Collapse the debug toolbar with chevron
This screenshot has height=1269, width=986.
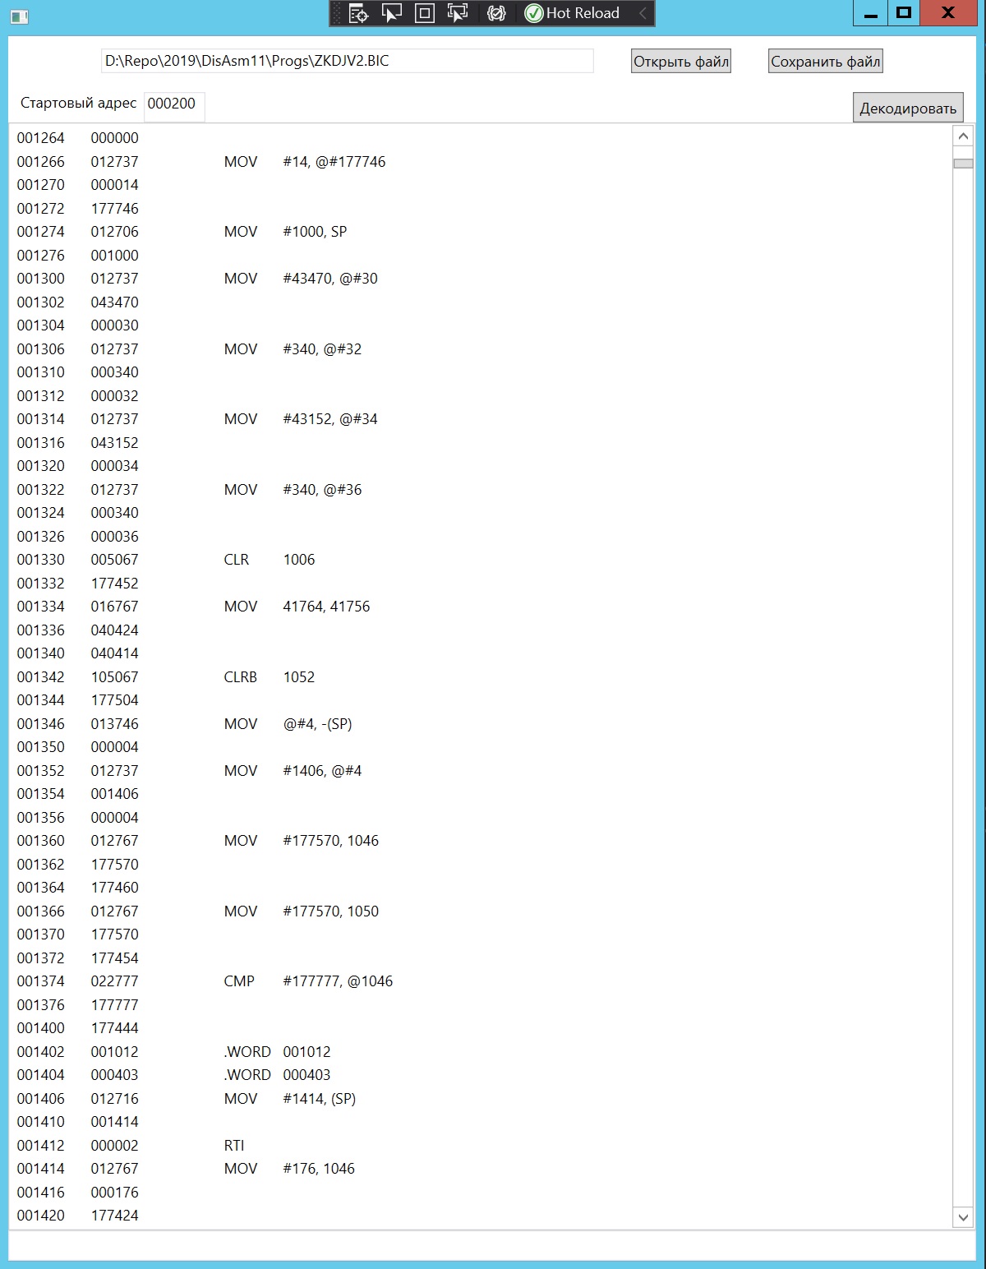643,13
